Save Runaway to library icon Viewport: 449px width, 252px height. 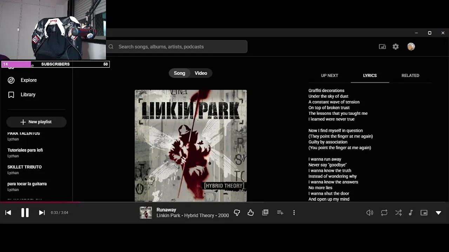coord(265,212)
